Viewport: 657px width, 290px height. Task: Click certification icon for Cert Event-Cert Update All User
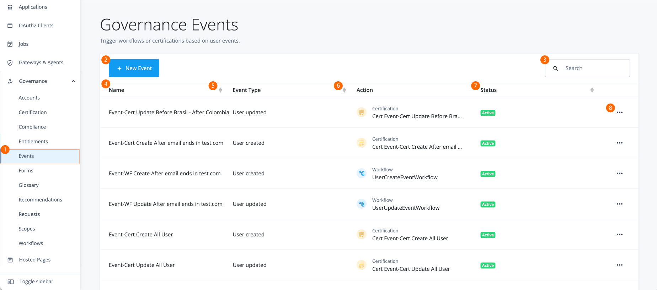pyautogui.click(x=362, y=265)
